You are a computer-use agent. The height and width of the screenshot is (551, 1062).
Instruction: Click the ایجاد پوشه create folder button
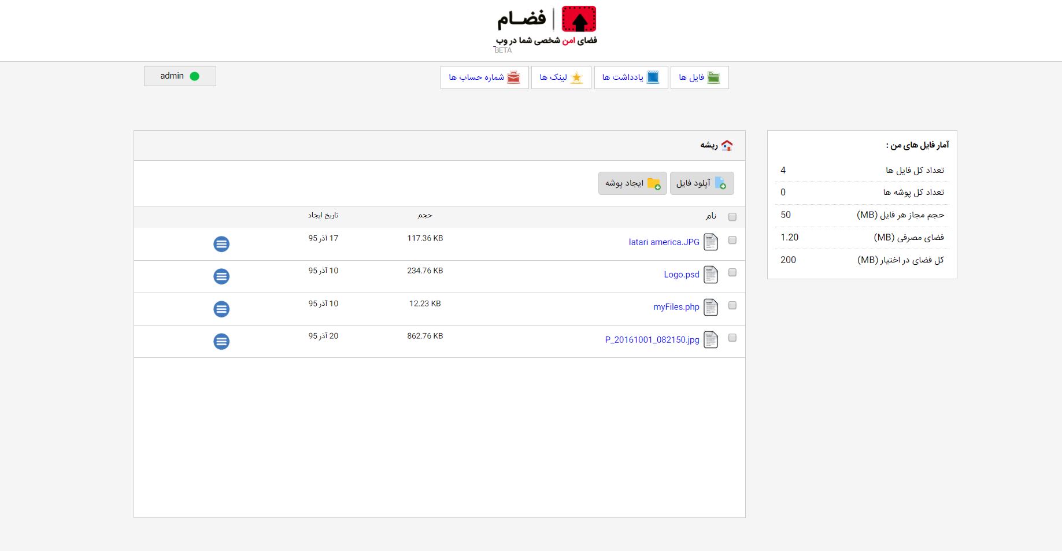632,183
